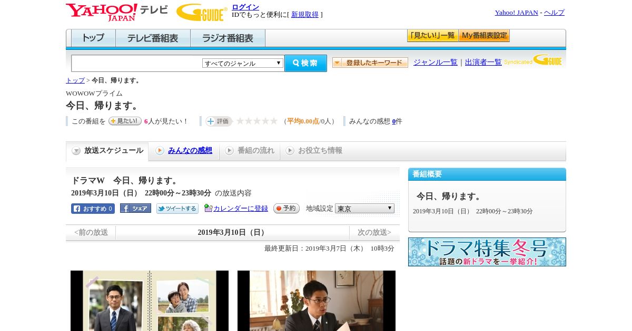Click the Syndicated G-GUIDE logo
632x331 pixels.
coord(533,60)
